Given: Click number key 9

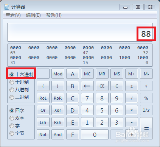Looking at the screenshot, I should coord(117,98).
